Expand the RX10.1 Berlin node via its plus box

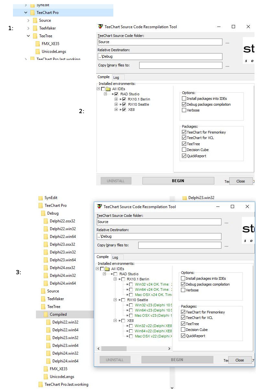pyautogui.click(x=116, y=99)
